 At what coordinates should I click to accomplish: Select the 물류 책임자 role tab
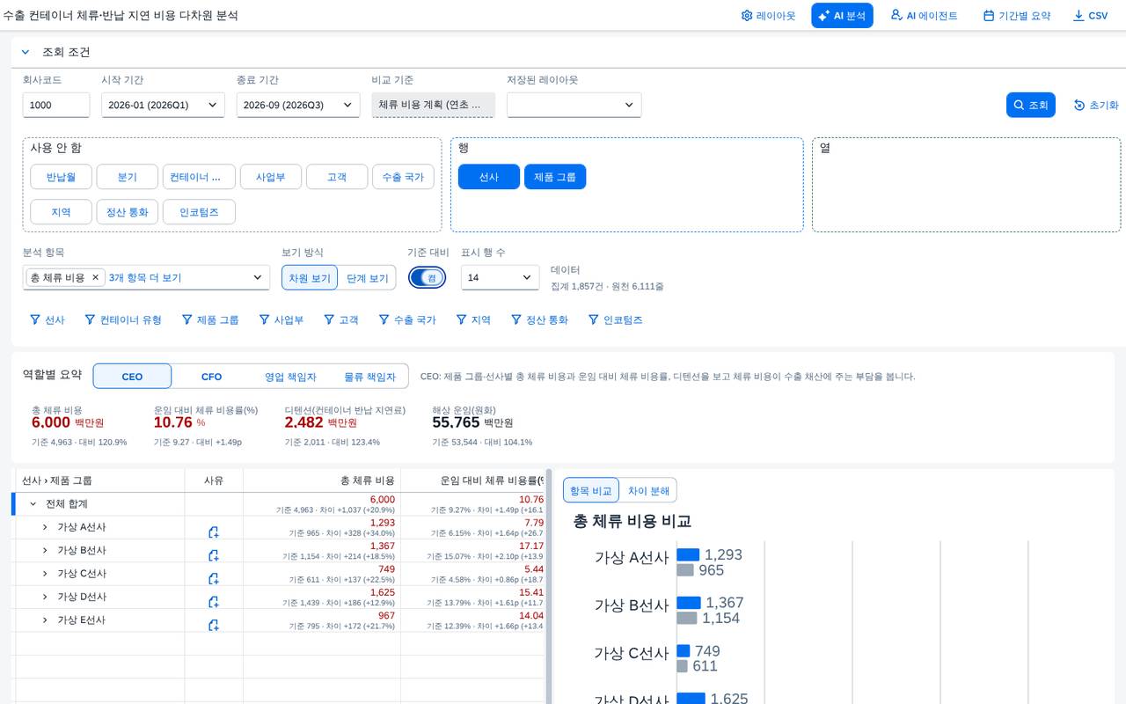coord(369,376)
